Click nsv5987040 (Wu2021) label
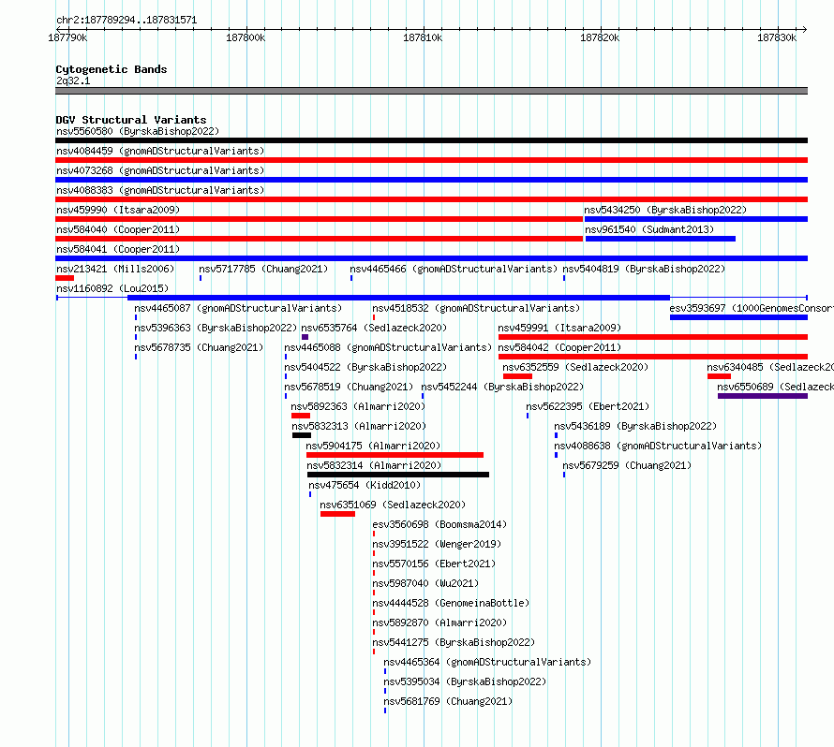Image resolution: width=834 pixels, height=747 pixels. pos(425,583)
